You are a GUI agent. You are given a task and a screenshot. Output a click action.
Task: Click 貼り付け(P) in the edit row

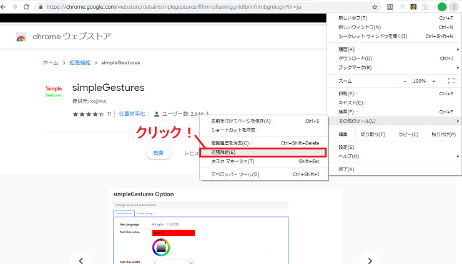point(443,134)
